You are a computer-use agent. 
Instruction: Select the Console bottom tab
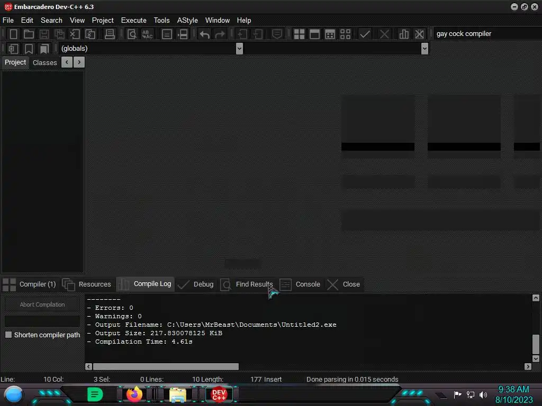click(x=300, y=284)
